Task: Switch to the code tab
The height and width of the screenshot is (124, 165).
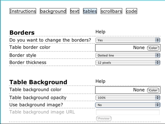Action: coord(131,11)
